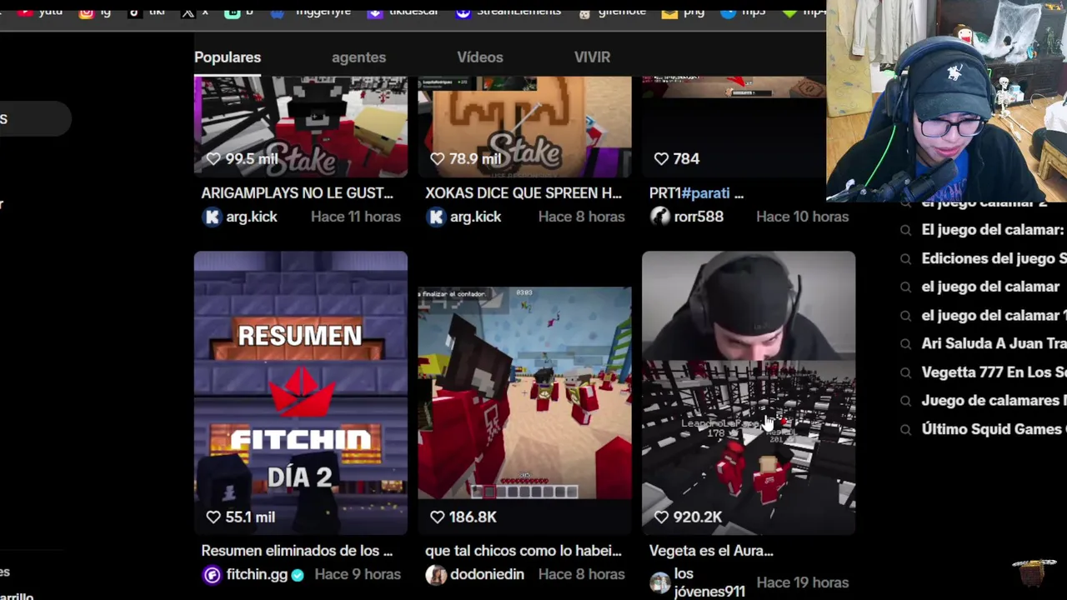Open the X bookmark in bookmarks bar

tap(195, 12)
